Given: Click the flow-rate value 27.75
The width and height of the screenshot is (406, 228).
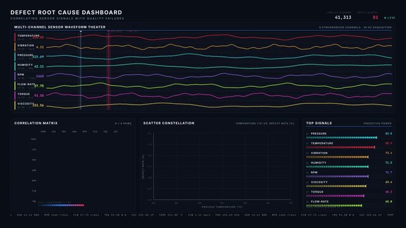Looking at the screenshot, I should point(39,86).
